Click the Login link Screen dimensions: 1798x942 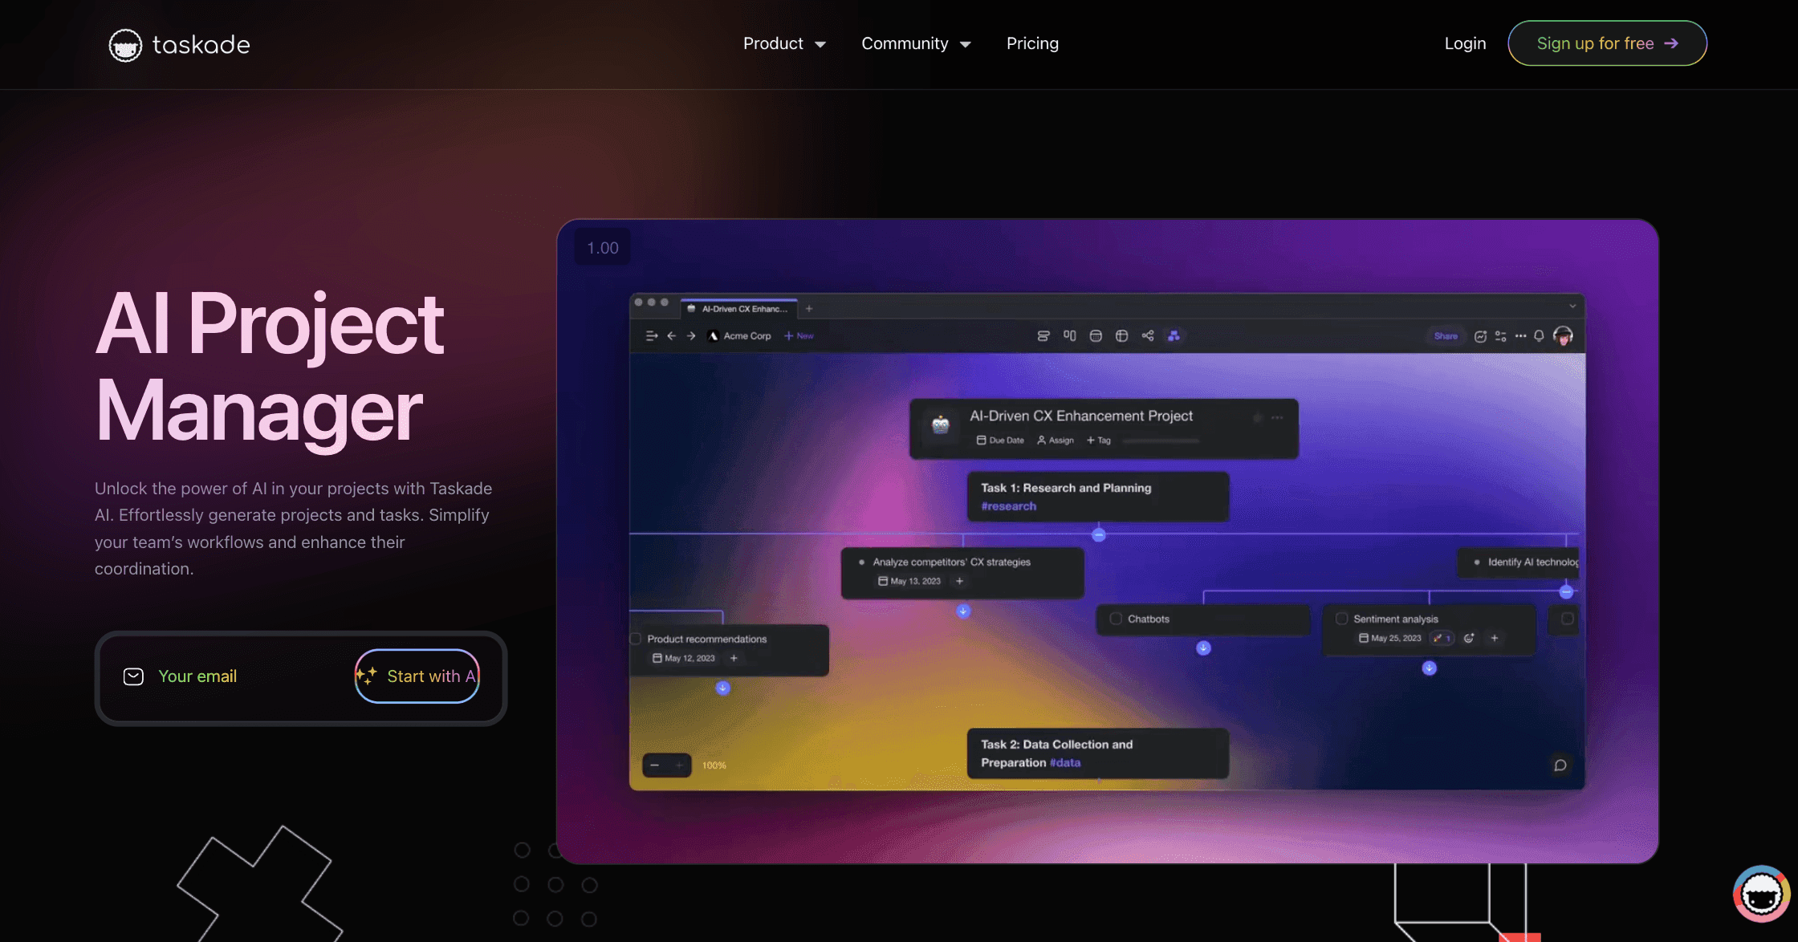click(x=1465, y=44)
